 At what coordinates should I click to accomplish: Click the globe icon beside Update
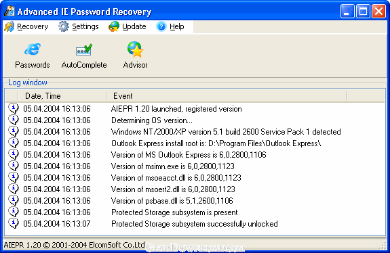pos(114,26)
